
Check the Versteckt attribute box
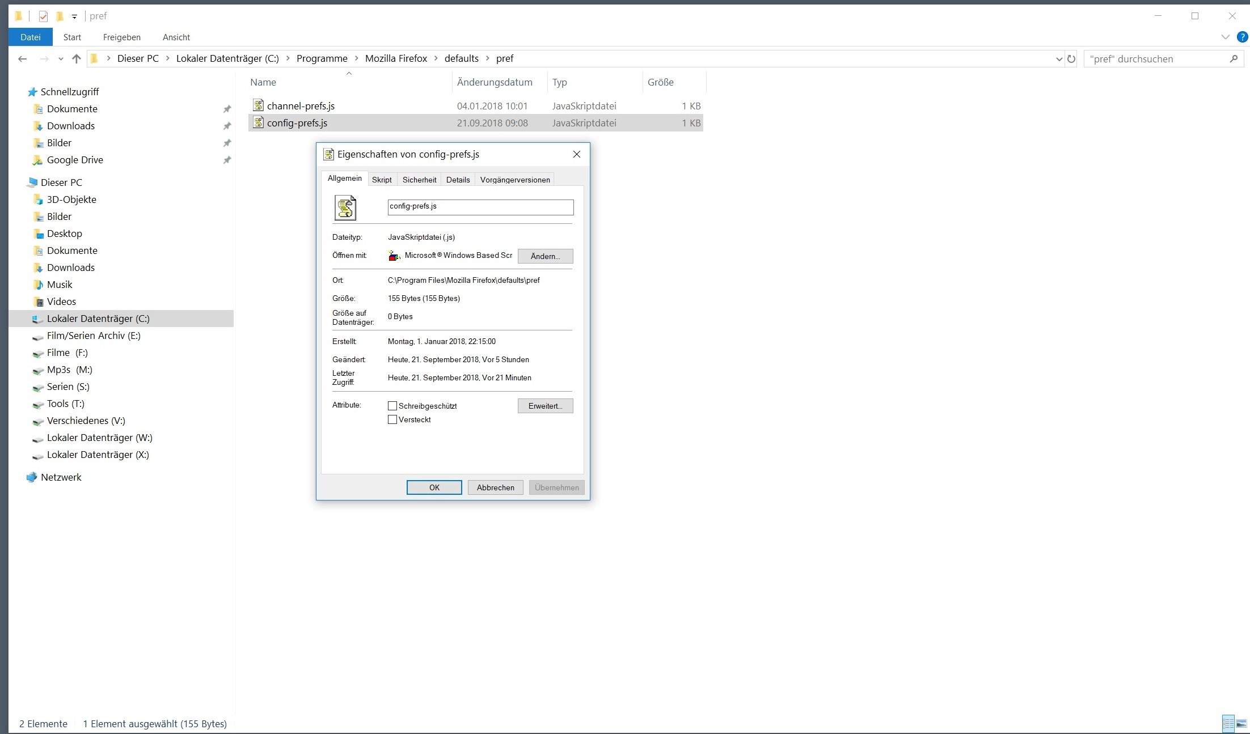(x=392, y=419)
